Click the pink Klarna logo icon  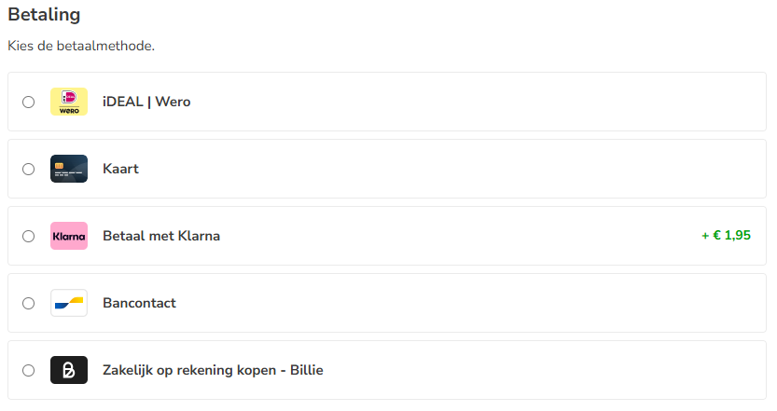click(69, 236)
